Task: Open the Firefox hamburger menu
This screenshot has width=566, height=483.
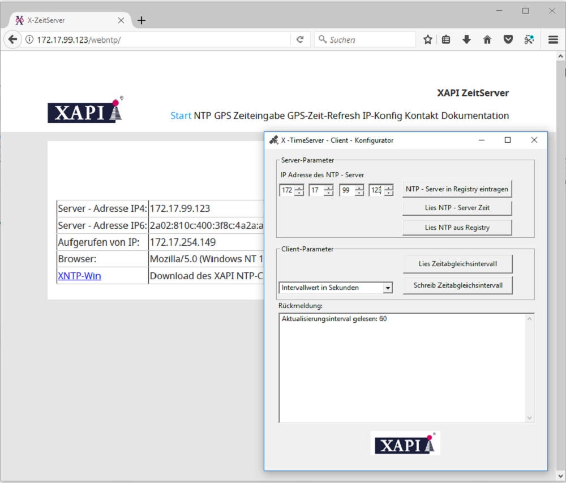Action: coord(554,40)
